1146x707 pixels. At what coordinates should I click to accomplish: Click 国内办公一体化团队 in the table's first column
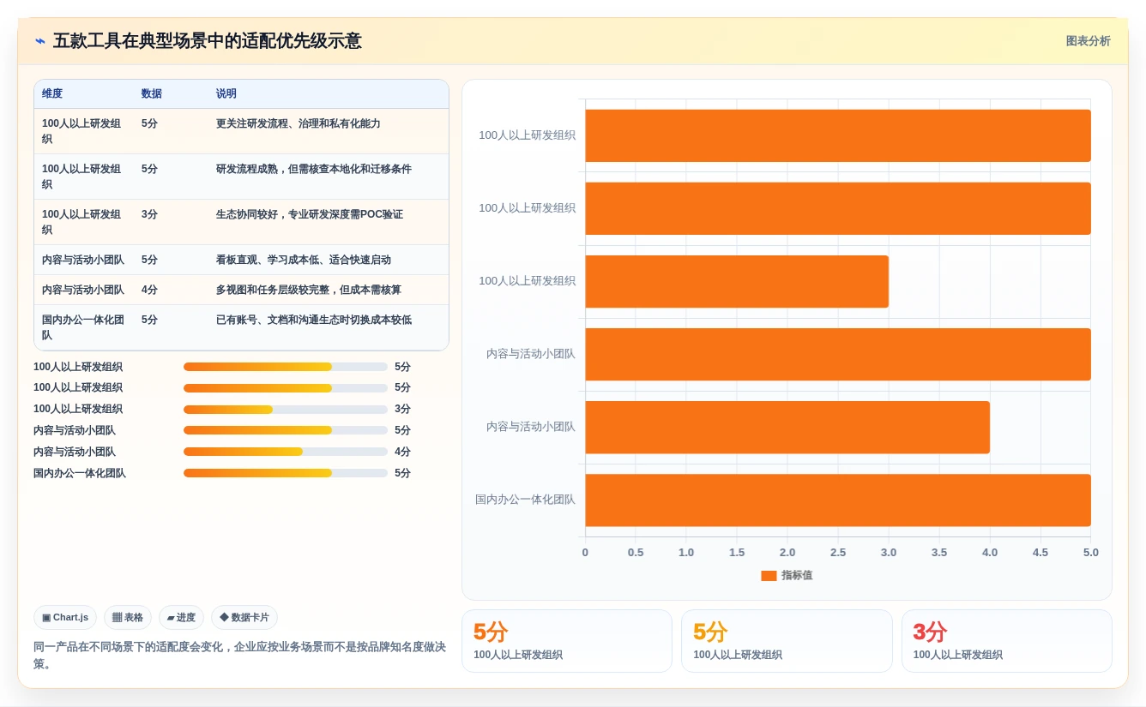83,327
